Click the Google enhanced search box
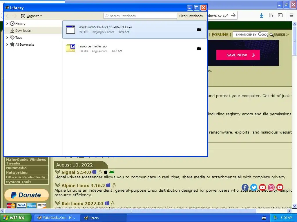Screen dimensions: 297x222 click(250, 35)
